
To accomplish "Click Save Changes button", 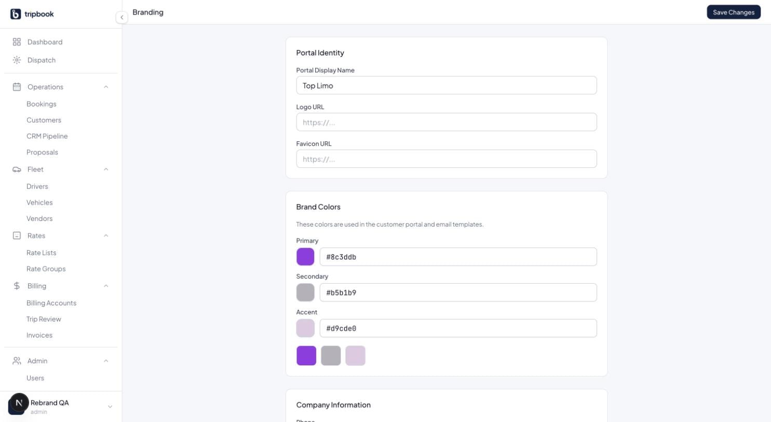I will pyautogui.click(x=734, y=12).
